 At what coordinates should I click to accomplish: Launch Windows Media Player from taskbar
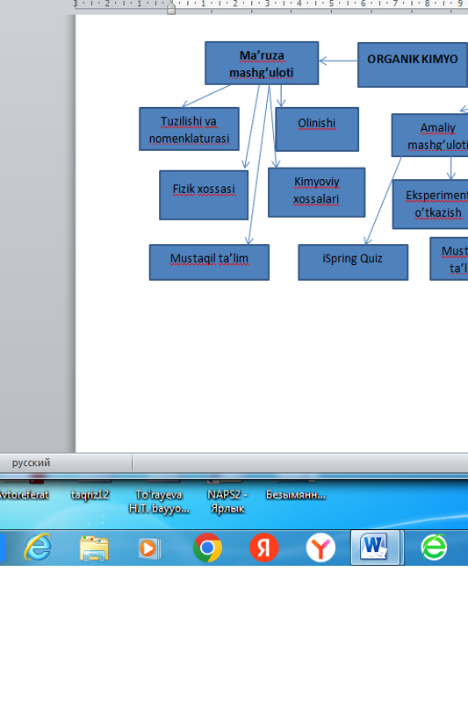[x=149, y=548]
